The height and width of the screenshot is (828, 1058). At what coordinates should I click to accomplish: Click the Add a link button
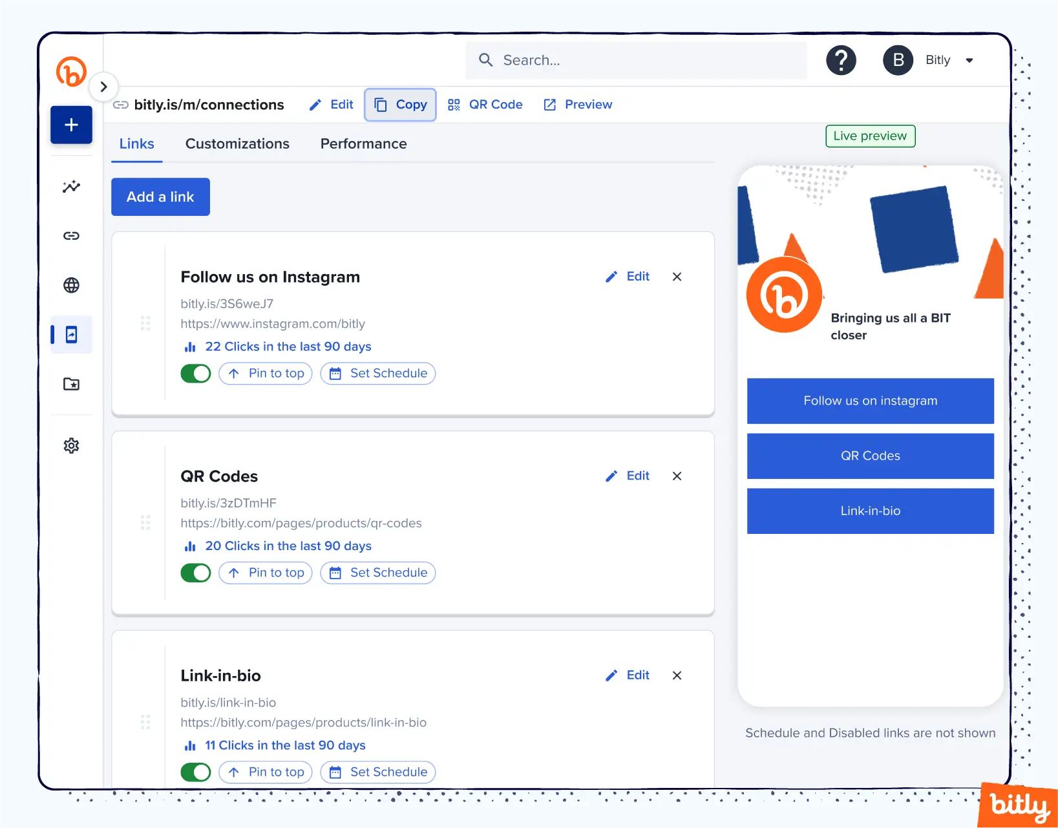click(160, 197)
